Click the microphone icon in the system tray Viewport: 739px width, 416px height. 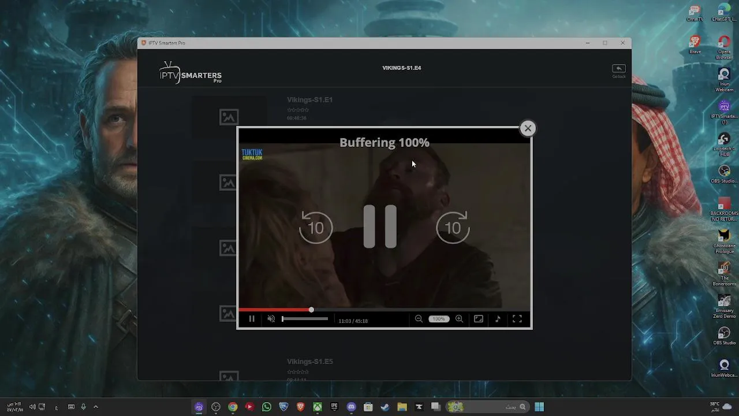pyautogui.click(x=83, y=407)
